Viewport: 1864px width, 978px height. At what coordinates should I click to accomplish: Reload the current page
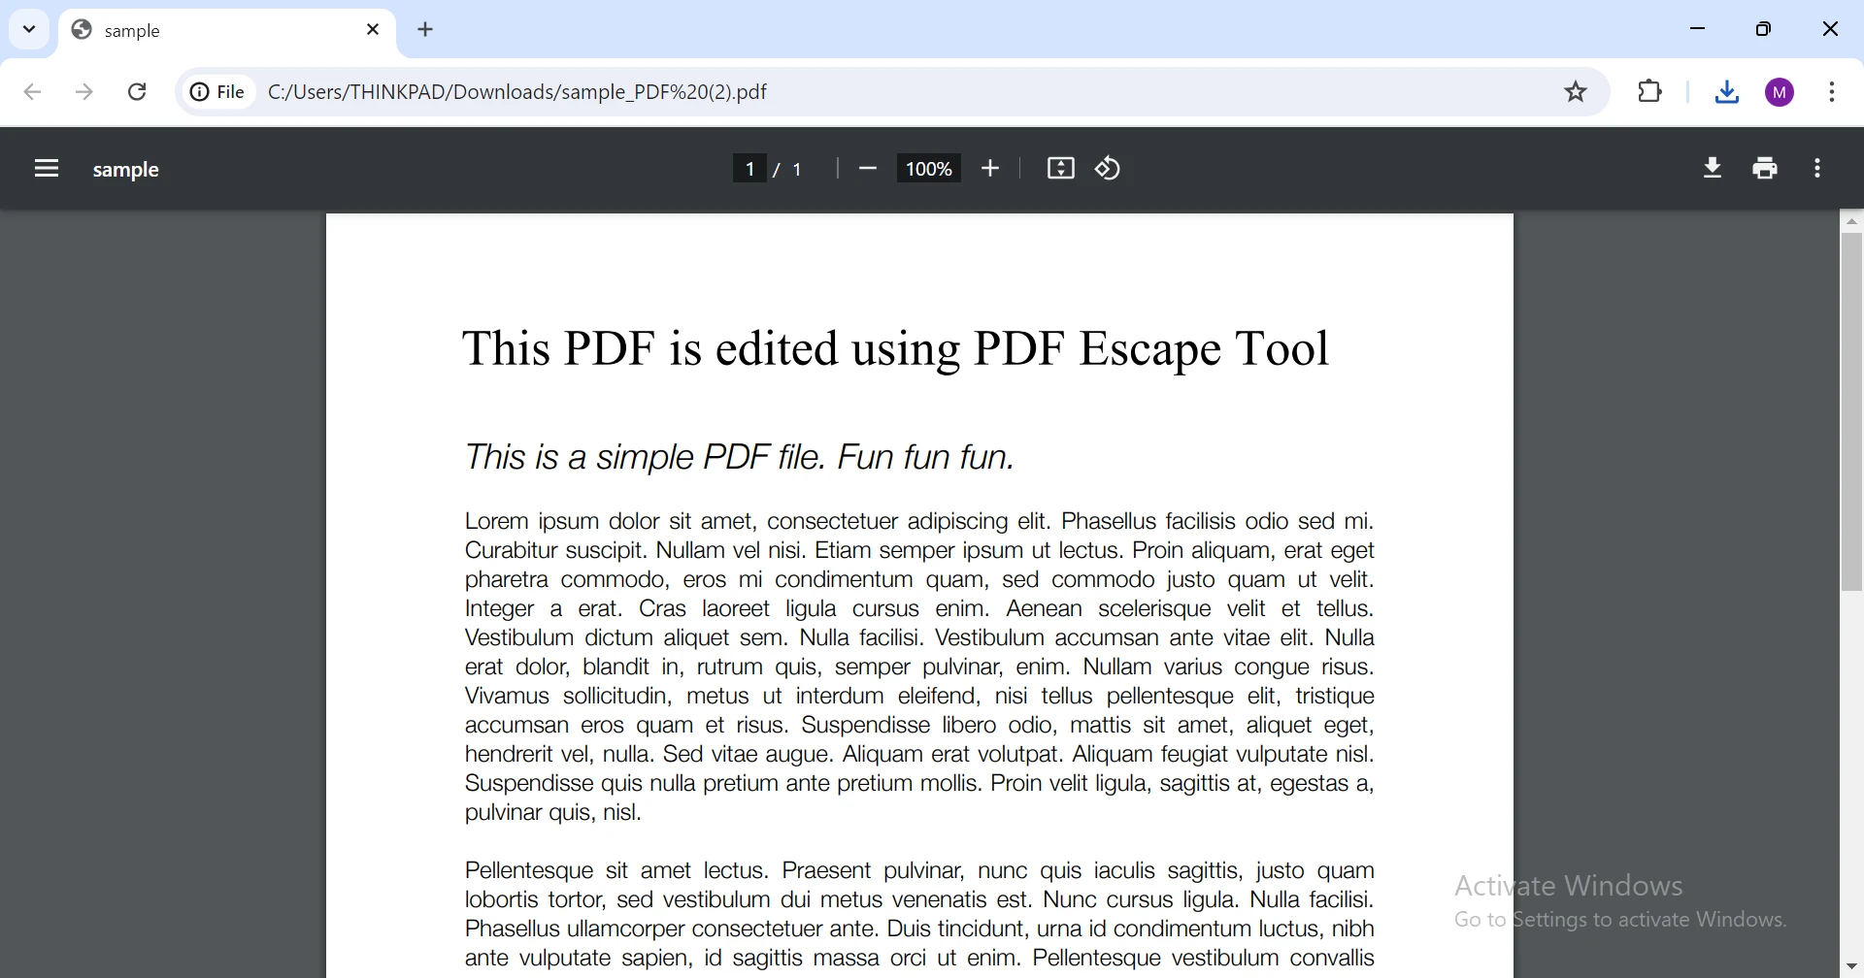point(138,92)
